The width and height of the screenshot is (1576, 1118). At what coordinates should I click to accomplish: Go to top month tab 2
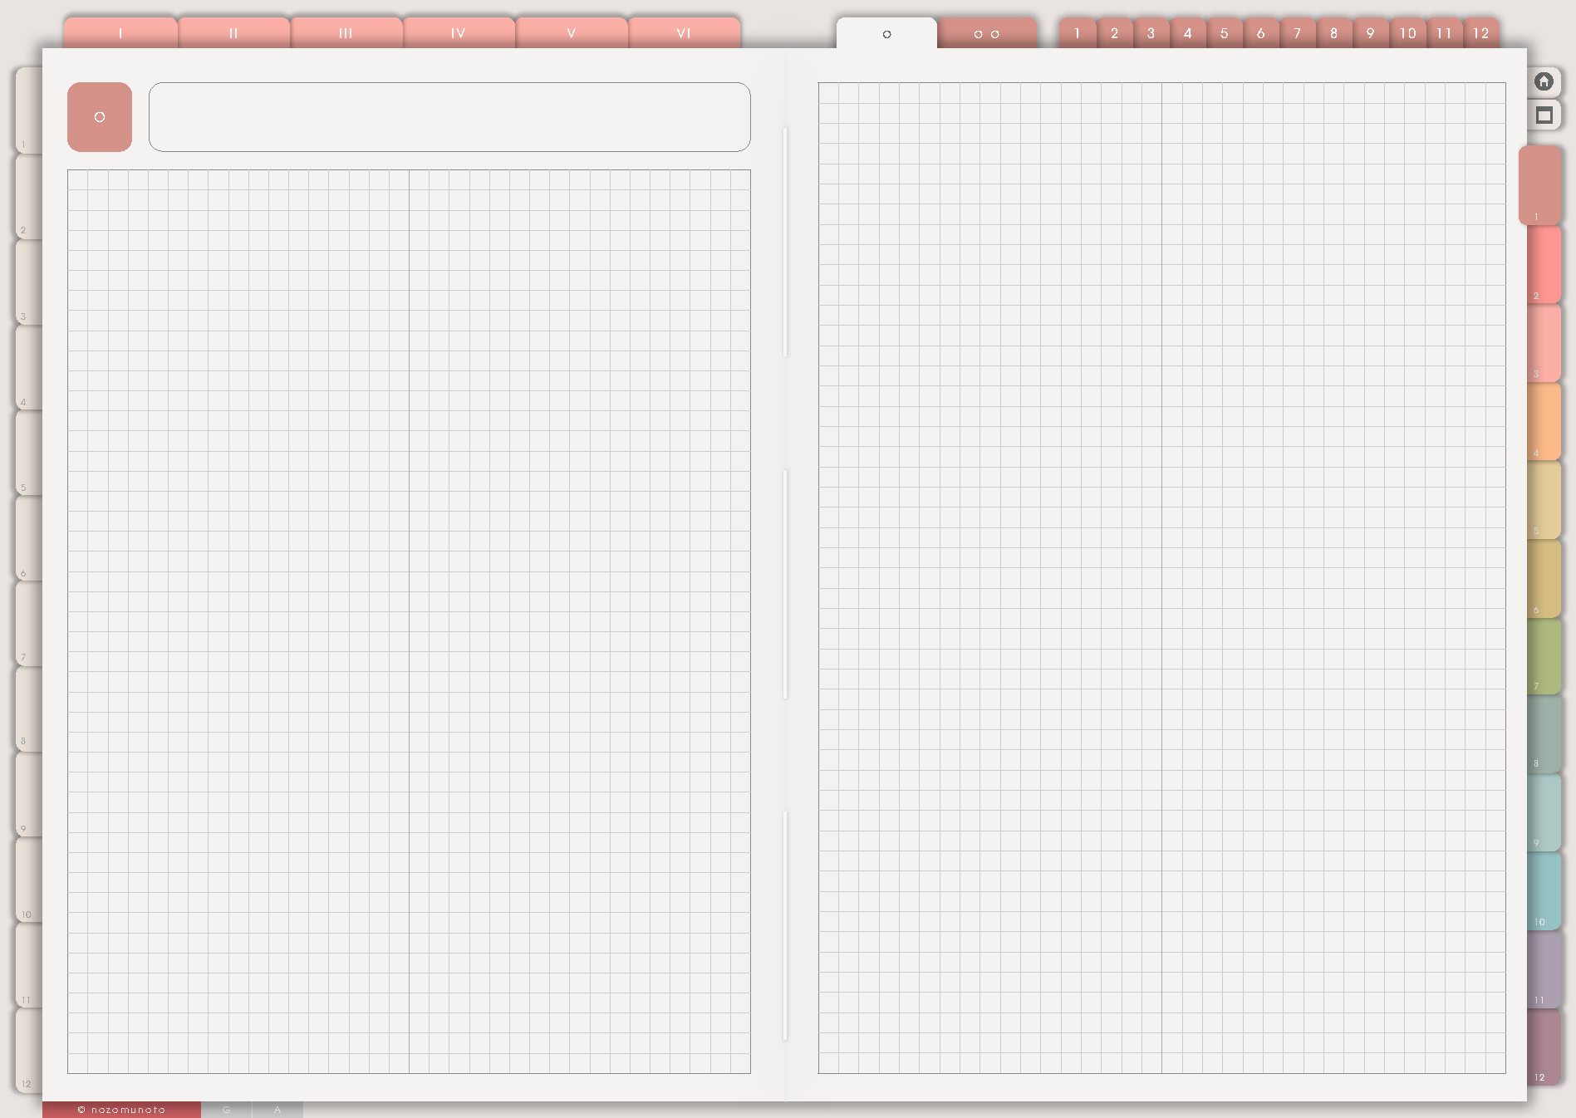(1114, 33)
